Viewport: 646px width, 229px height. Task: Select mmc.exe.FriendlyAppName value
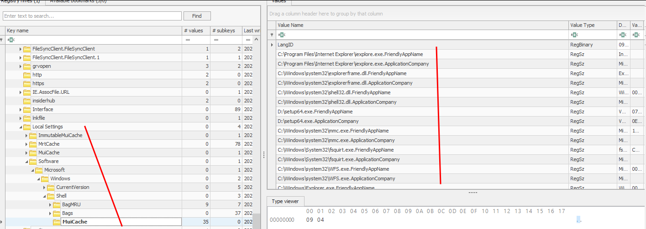[333, 131]
